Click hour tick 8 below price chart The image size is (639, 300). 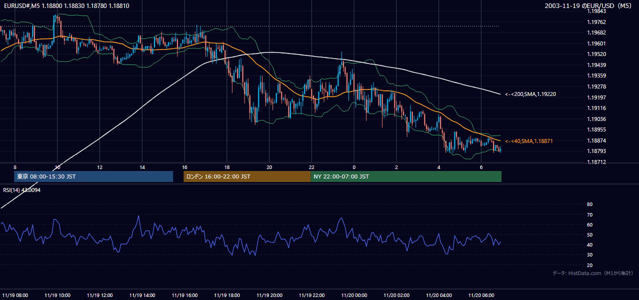coord(15,167)
